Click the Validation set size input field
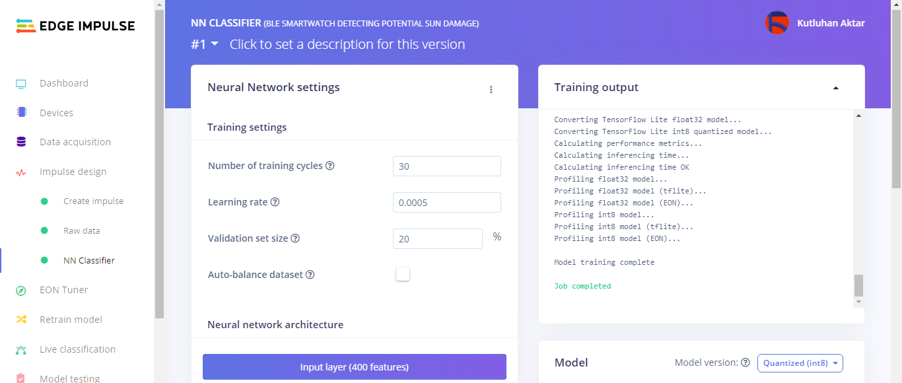902x383 pixels. (437, 239)
